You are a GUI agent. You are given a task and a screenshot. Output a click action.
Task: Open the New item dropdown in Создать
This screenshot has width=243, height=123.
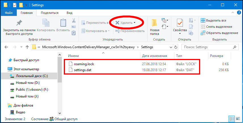[x=165, y=20]
